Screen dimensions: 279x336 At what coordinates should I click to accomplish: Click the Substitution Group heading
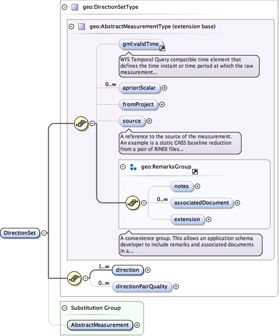[x=96, y=308]
